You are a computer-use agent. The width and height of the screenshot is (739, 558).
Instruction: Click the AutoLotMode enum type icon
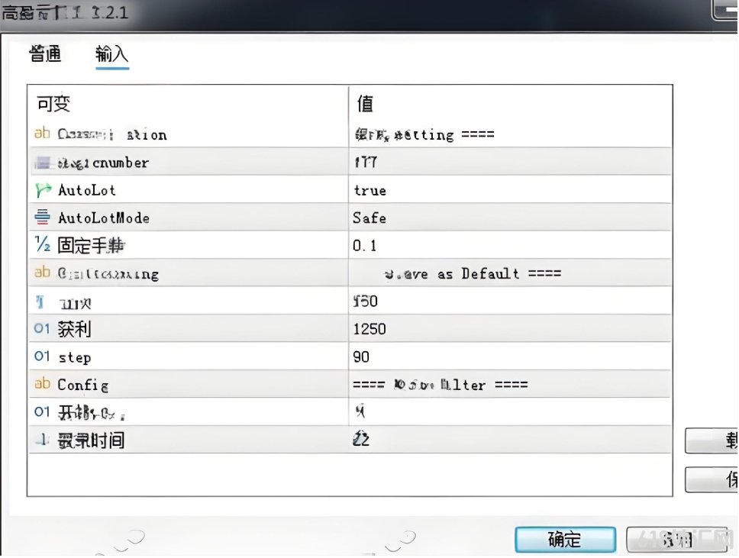[x=43, y=218]
